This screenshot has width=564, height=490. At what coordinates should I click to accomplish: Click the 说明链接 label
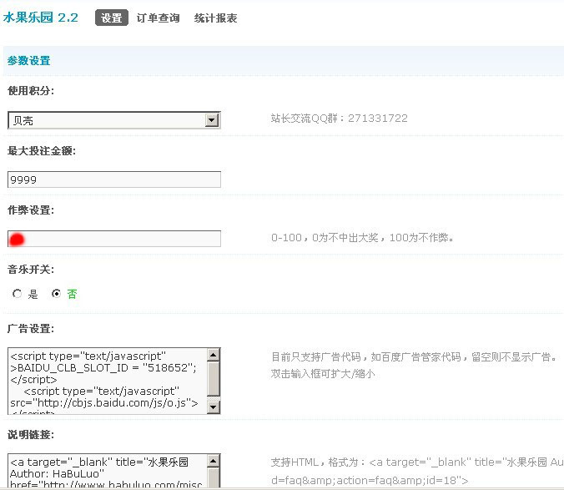click(31, 435)
